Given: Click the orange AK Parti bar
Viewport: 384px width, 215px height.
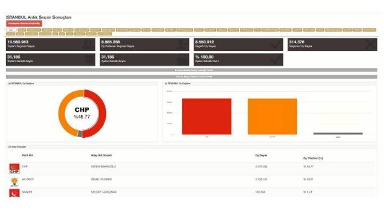Looking at the screenshot, I should pyautogui.click(x=272, y=116).
